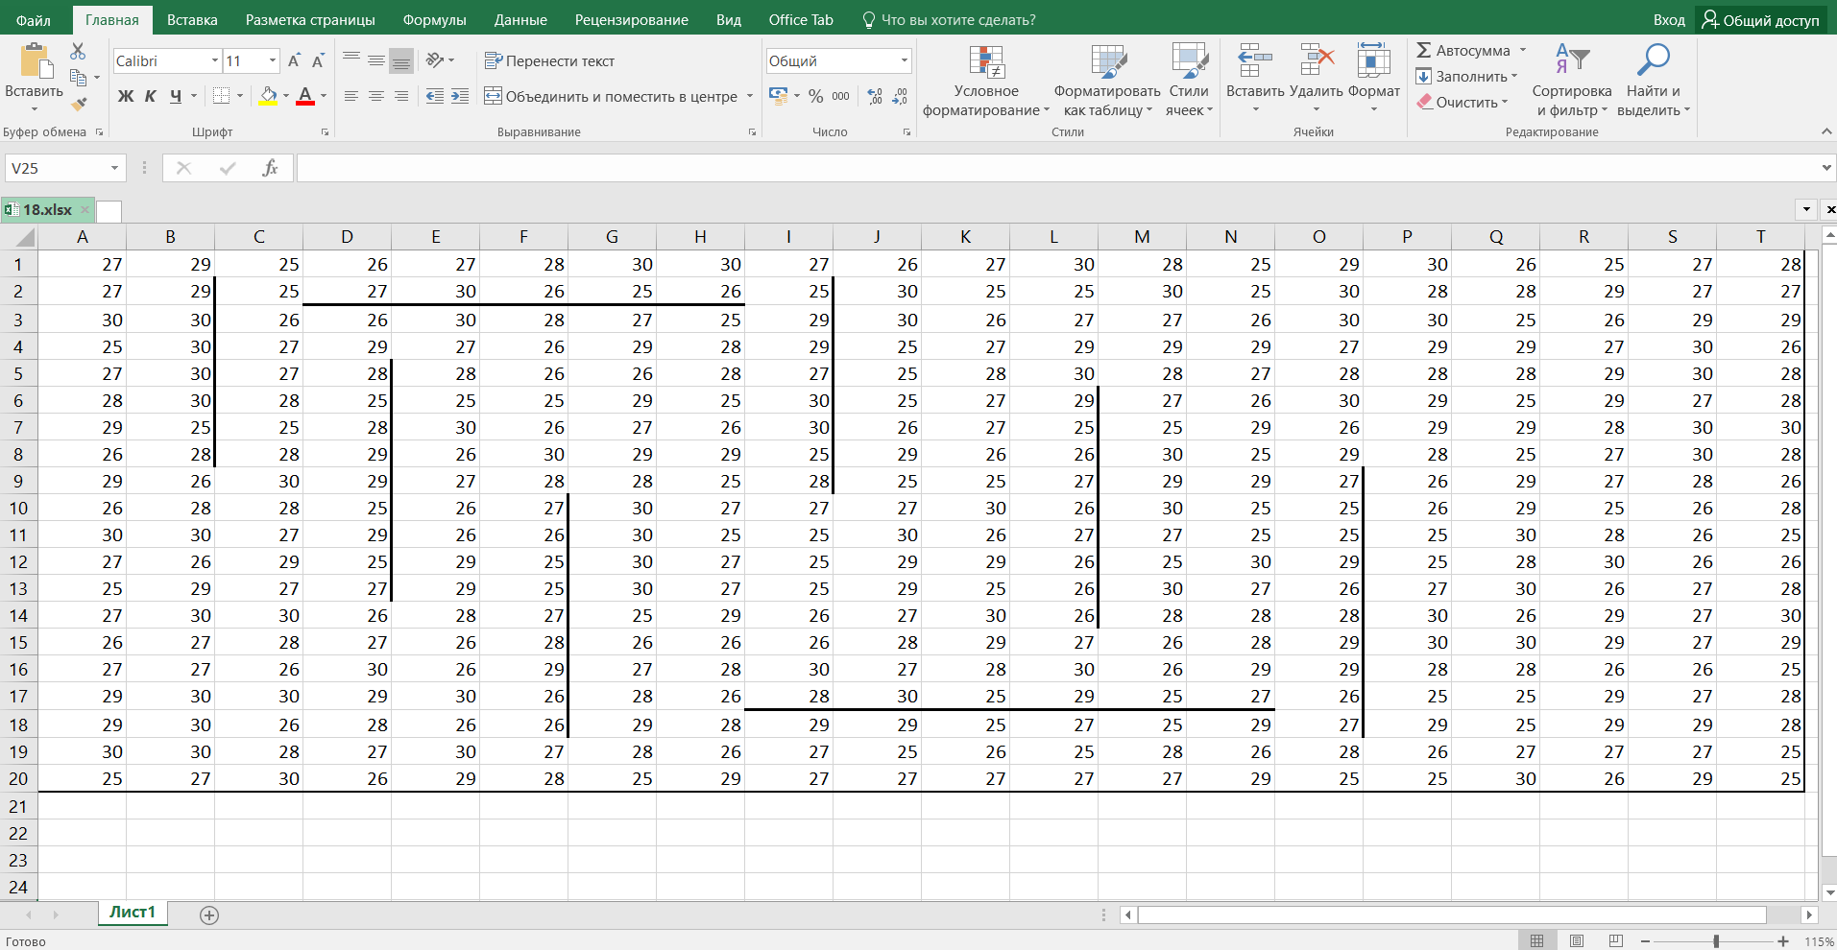This screenshot has width=1837, height=950.
Task: Align text to the top
Action: pyautogui.click(x=351, y=59)
